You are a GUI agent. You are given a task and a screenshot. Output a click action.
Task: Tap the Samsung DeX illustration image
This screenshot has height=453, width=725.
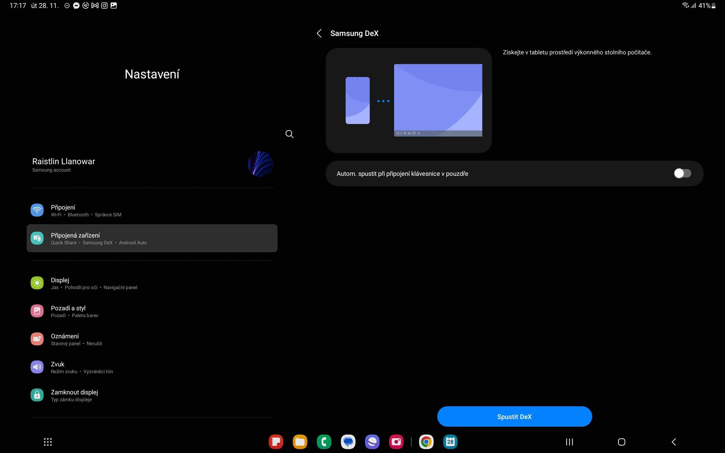(409, 100)
